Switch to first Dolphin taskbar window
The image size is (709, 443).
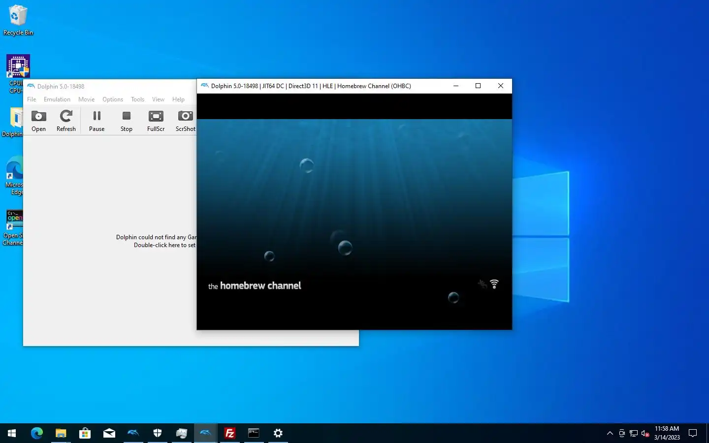[x=133, y=433]
